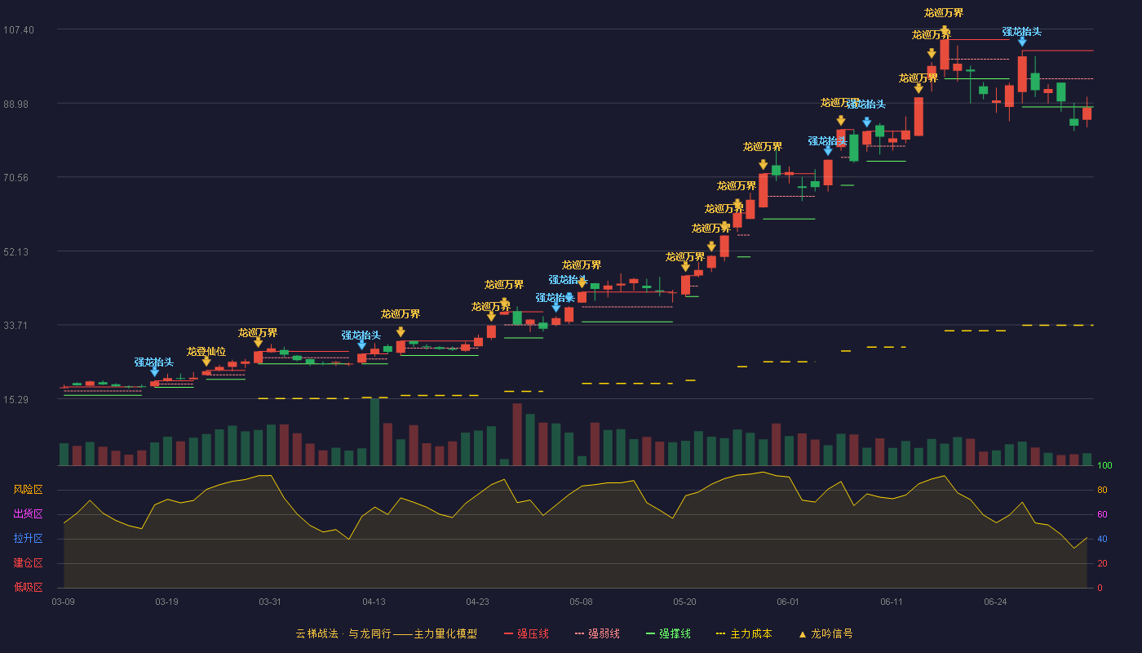Toggle the 强弱线 legend entry
The image size is (1142, 653).
[597, 633]
